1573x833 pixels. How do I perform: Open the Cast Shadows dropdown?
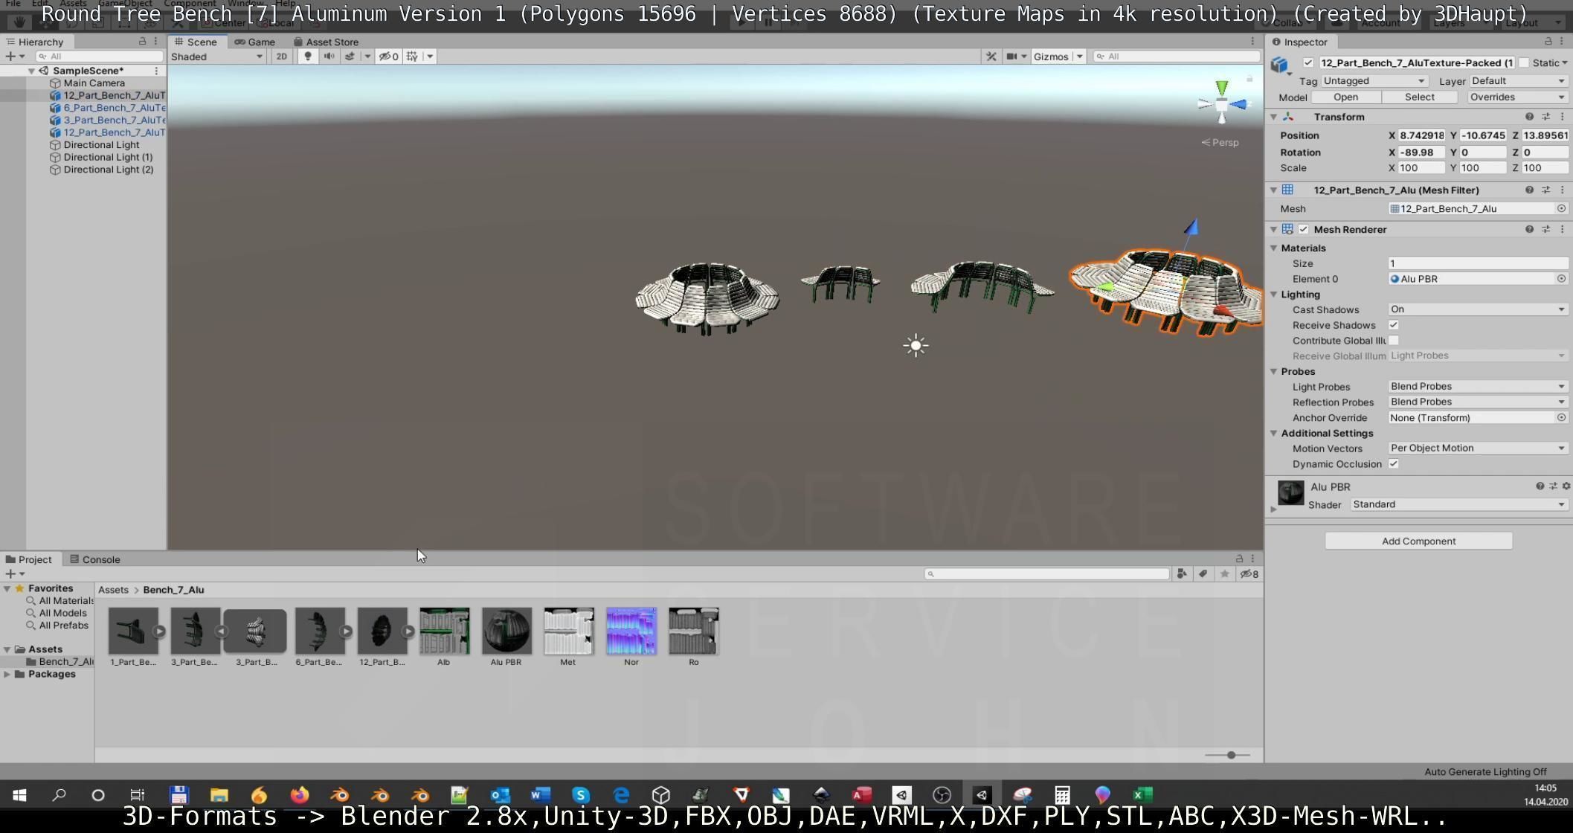(x=1478, y=309)
